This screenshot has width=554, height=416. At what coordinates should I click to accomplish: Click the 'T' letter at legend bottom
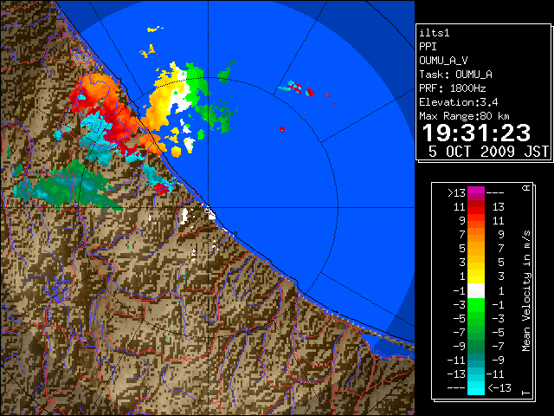click(x=526, y=393)
